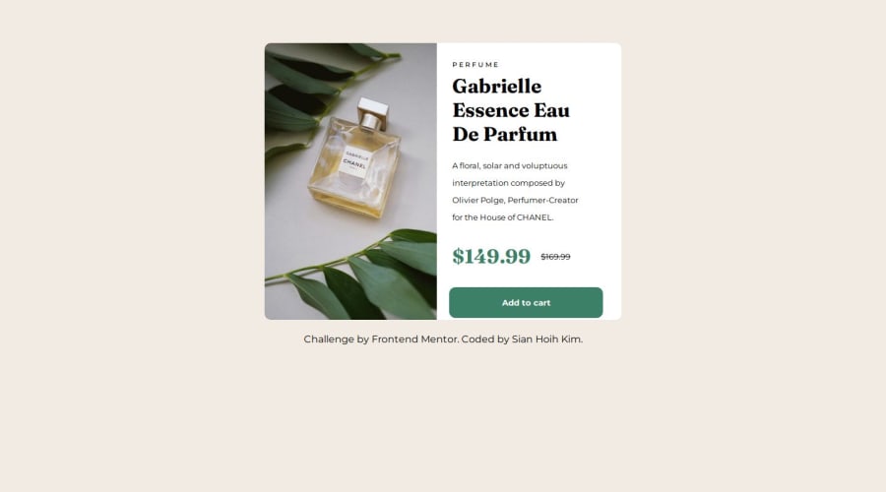Open the Frontend Mentor link
This screenshot has width=886, height=492.
pyautogui.click(x=414, y=339)
